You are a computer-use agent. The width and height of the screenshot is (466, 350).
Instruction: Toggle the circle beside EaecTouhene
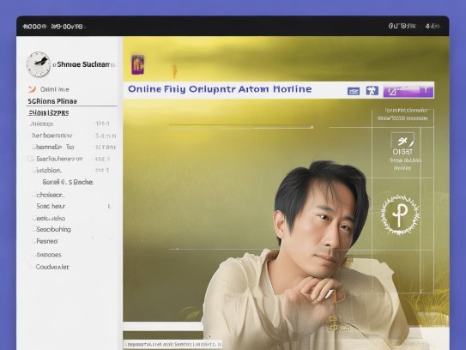(30, 159)
